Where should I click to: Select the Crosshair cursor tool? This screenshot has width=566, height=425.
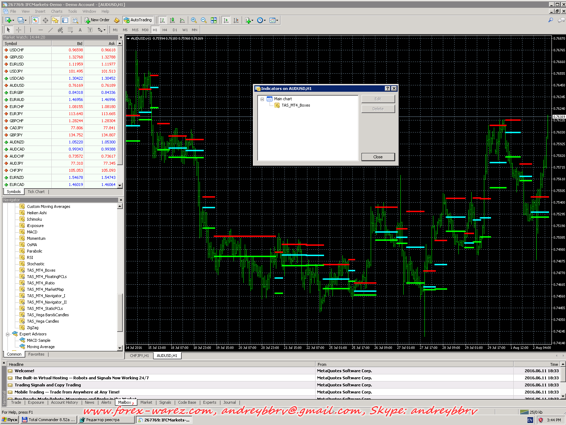tap(19, 30)
